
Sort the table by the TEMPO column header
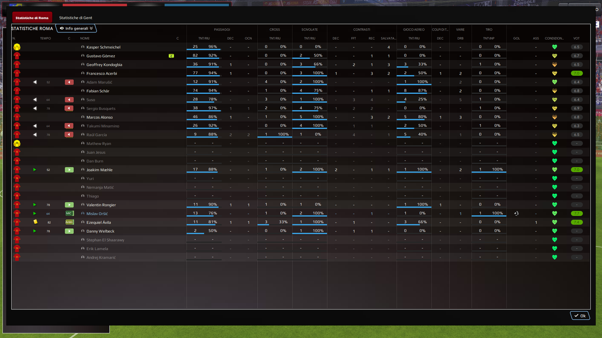point(45,38)
